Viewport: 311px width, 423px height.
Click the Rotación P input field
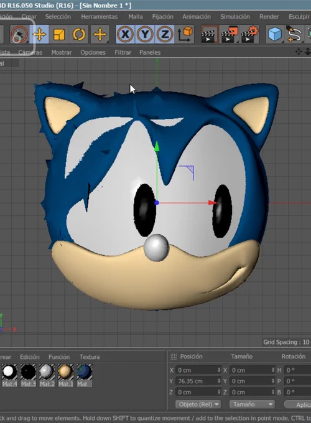pyautogui.click(x=297, y=381)
